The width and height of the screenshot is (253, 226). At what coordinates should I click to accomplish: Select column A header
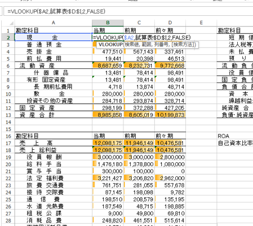tap(54, 23)
